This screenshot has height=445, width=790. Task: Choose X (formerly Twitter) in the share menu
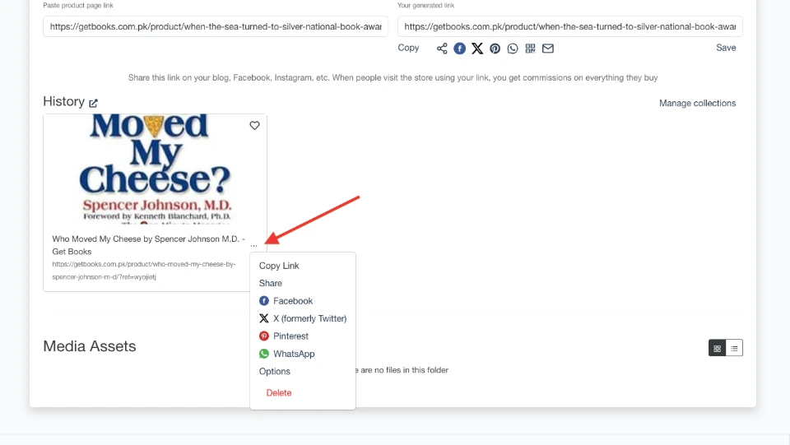tap(309, 318)
